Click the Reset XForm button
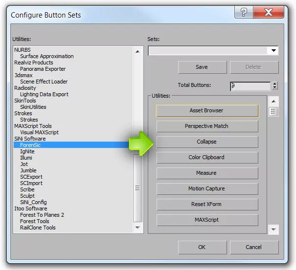This screenshot has height=270, width=296. pos(206,205)
